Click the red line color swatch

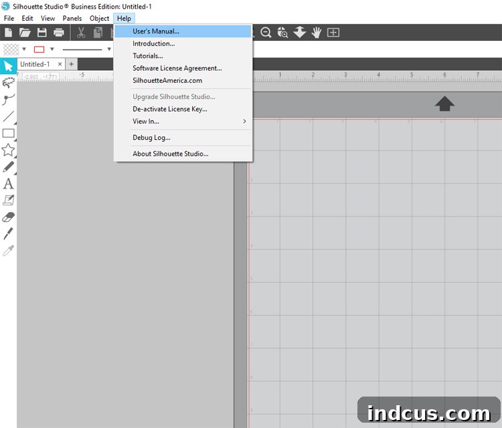[x=39, y=49]
